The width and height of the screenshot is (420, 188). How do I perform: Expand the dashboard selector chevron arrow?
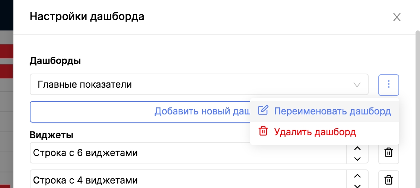pyautogui.click(x=357, y=85)
